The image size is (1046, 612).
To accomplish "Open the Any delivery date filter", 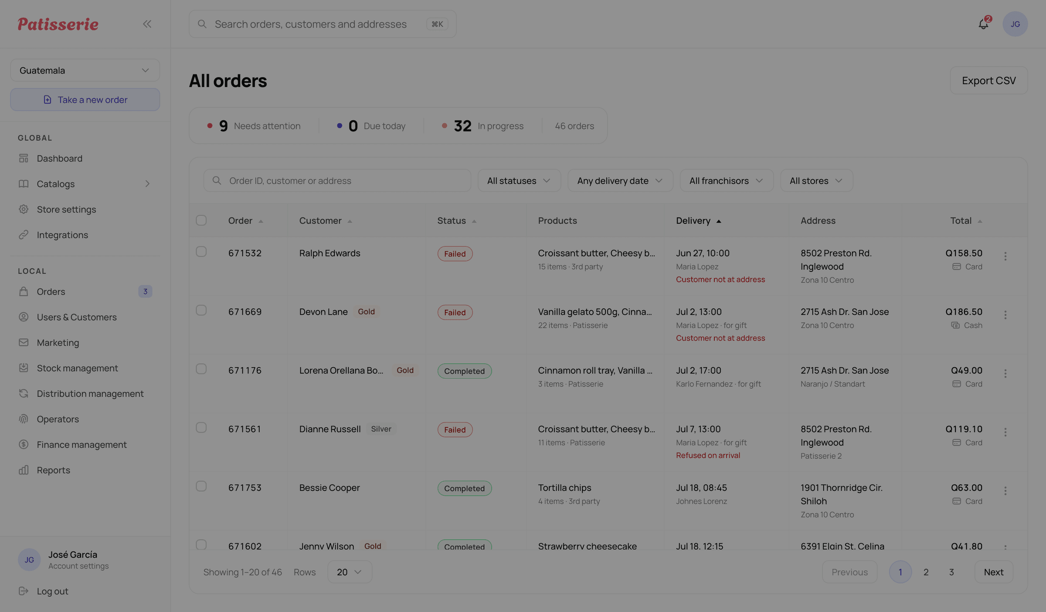I will click(620, 180).
